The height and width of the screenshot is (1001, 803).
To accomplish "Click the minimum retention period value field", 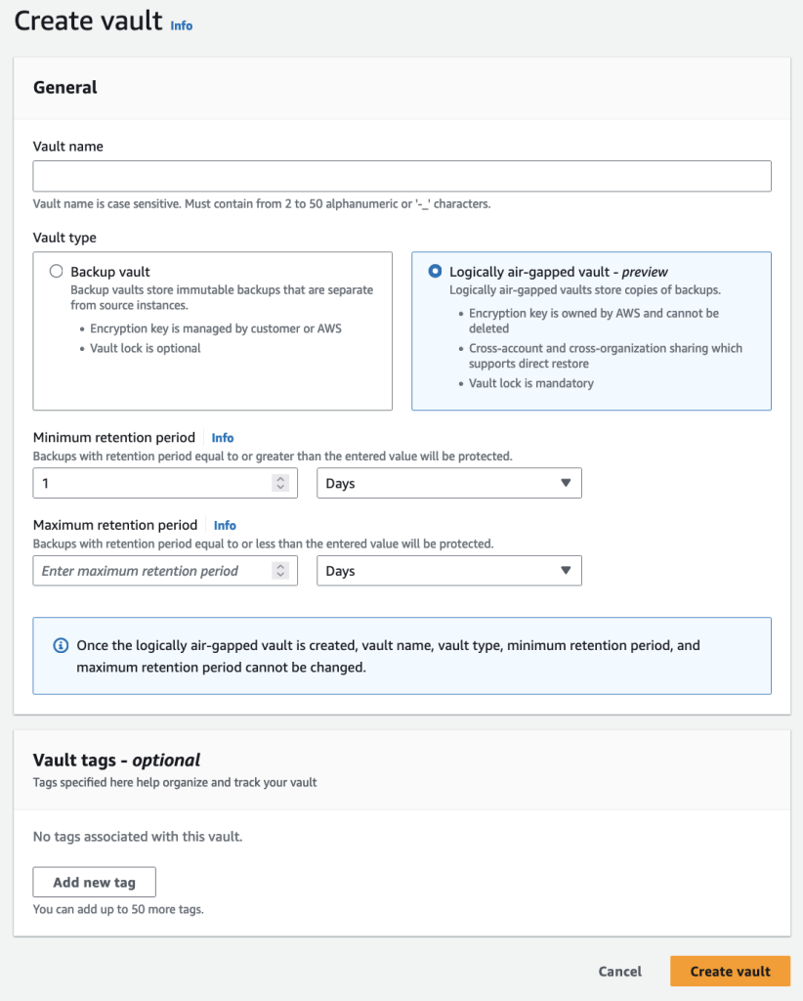I will click(147, 483).
